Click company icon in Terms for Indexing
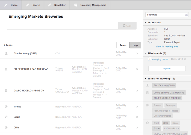The height and width of the screenshot is (135, 191). click(147, 93)
